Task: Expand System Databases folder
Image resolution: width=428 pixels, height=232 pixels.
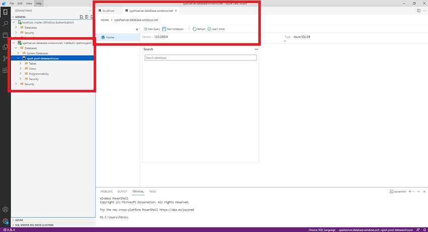Action: (18, 53)
